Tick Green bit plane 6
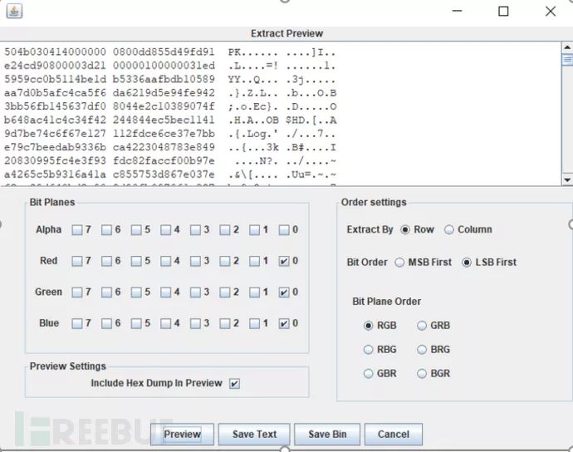 [106, 292]
